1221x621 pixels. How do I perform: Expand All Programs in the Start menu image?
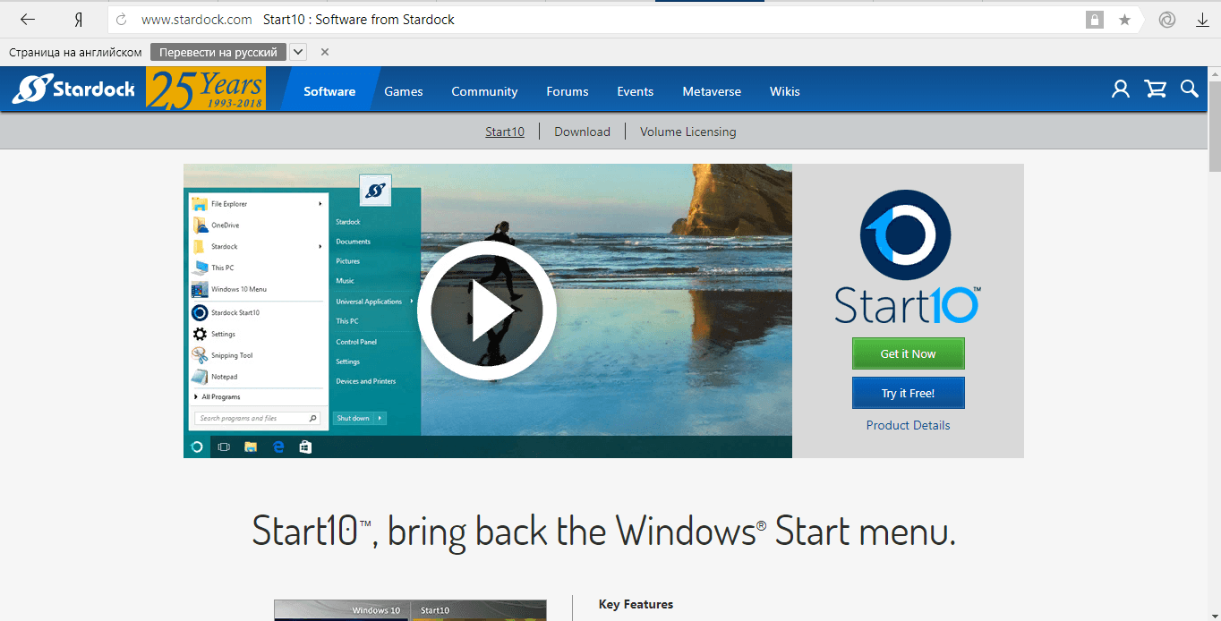click(x=217, y=396)
